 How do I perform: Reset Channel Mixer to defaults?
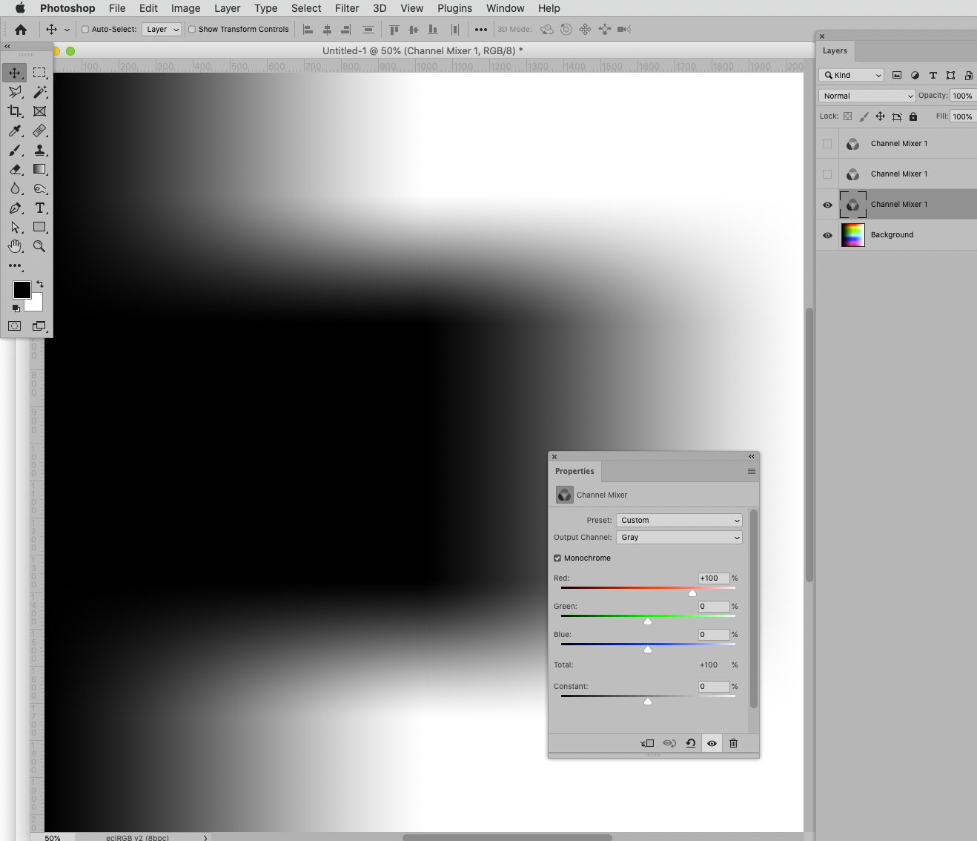pyautogui.click(x=690, y=743)
